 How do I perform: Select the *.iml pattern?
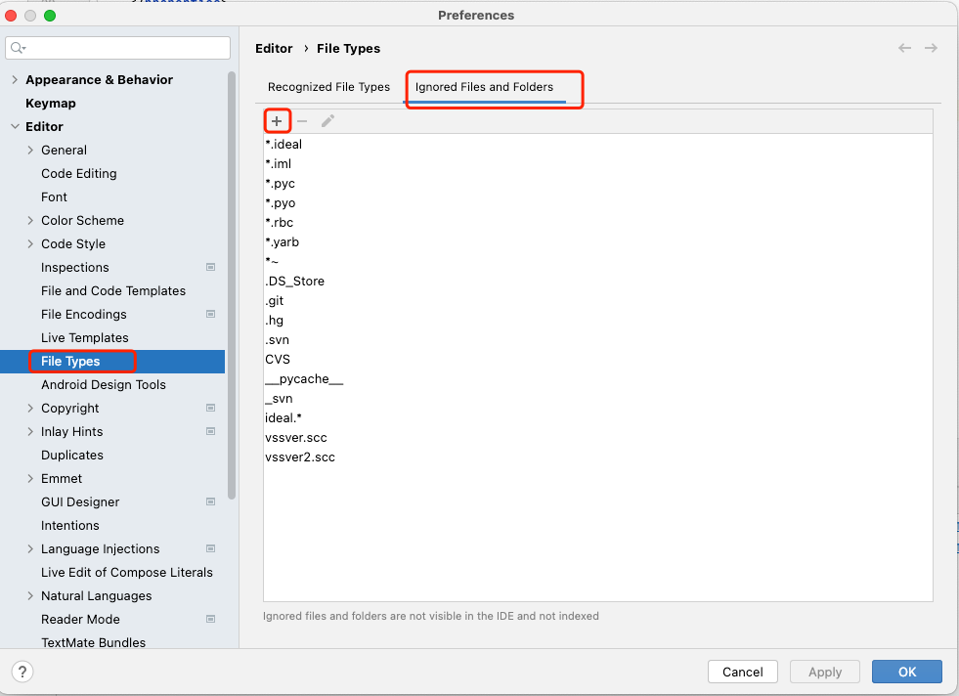(279, 164)
